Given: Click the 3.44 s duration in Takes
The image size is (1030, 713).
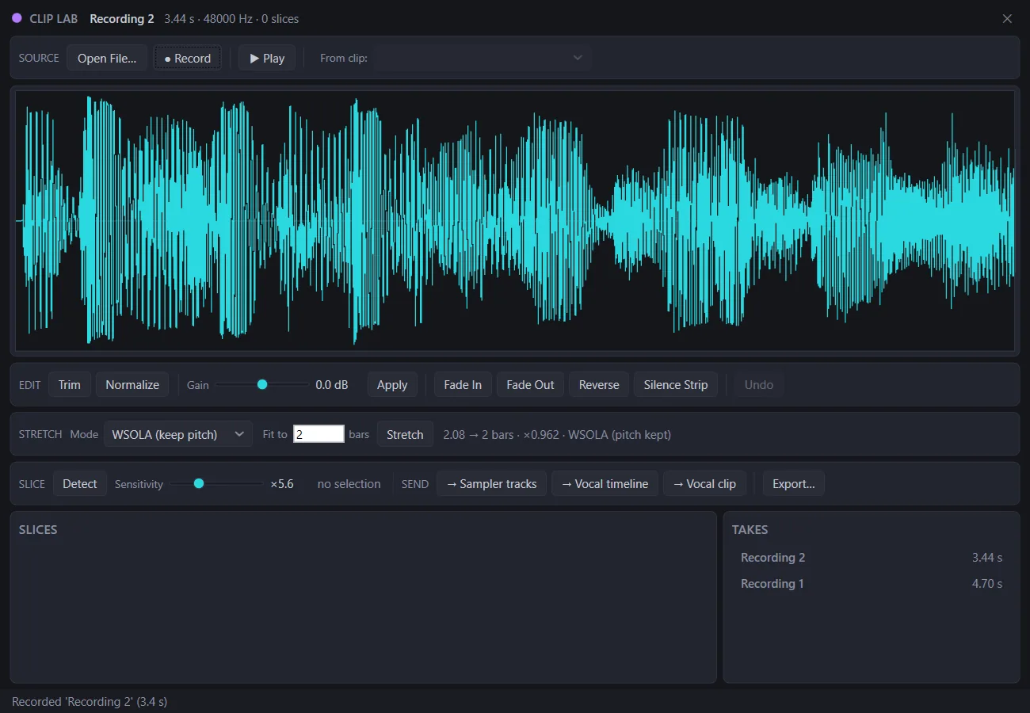Looking at the screenshot, I should coord(987,558).
